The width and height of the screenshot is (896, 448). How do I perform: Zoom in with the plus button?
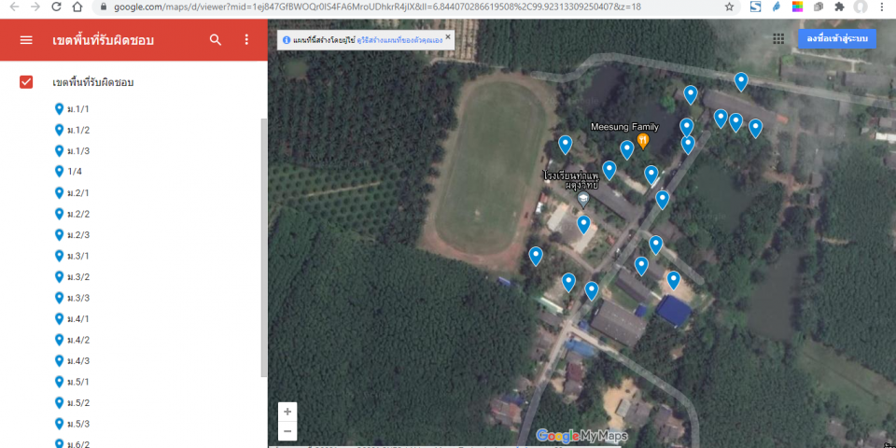coord(287,412)
